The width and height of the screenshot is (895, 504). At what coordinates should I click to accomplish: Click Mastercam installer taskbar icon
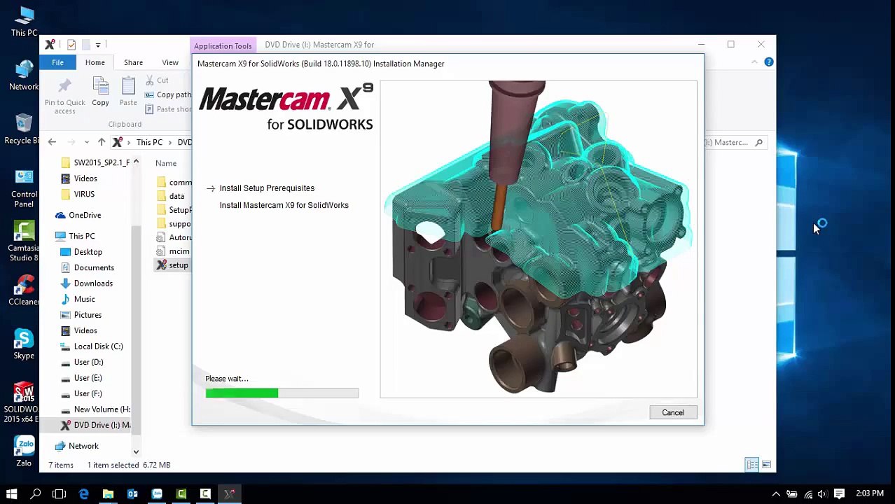click(229, 493)
